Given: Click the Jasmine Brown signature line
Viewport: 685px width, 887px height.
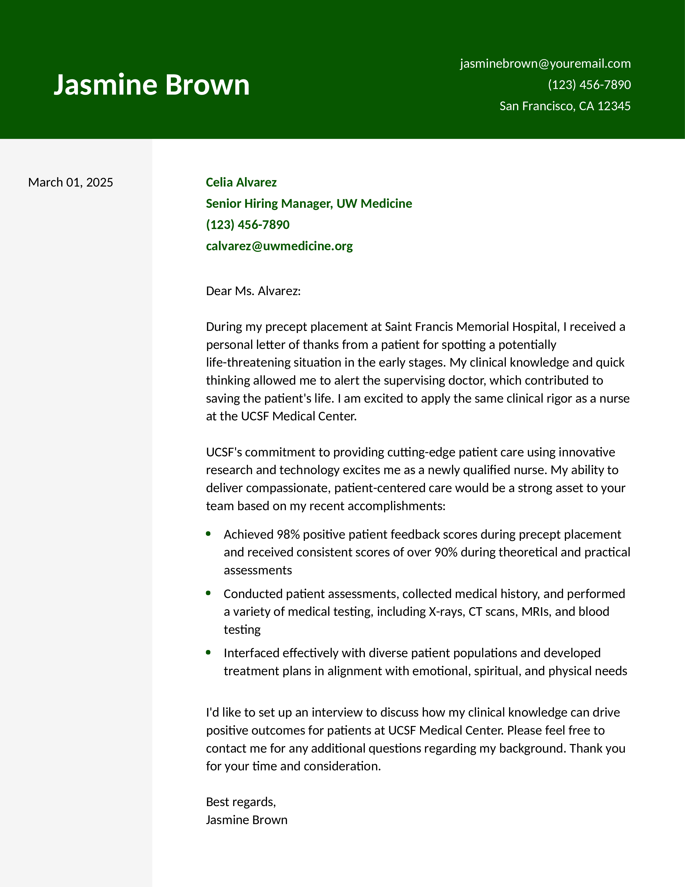Looking at the screenshot, I should pos(246,820).
